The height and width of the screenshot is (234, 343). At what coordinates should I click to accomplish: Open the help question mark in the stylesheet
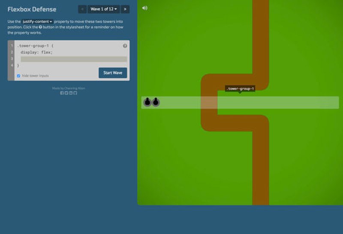[125, 46]
